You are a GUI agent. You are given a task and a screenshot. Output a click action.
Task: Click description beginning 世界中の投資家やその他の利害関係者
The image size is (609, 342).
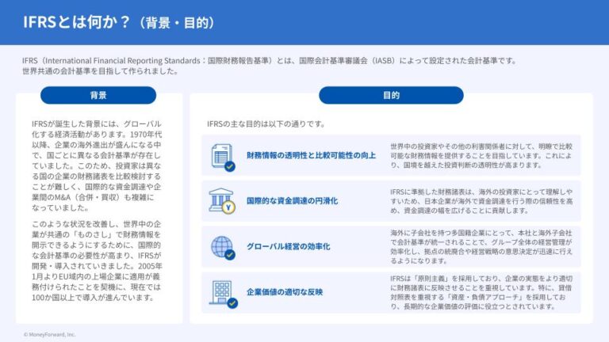pos(481,156)
